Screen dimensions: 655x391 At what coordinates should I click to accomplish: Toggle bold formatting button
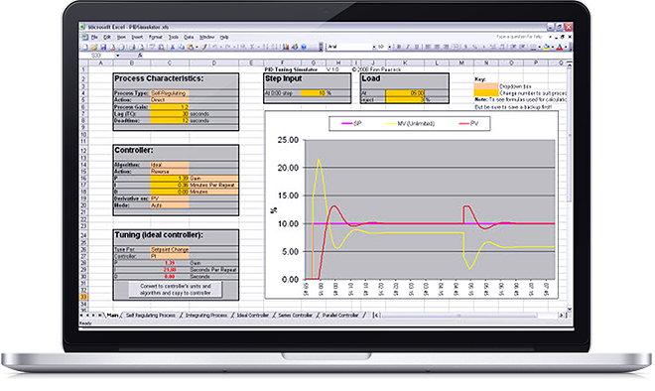point(399,47)
